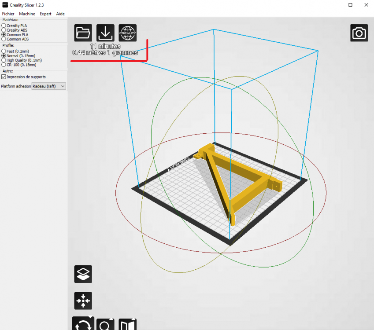Click the '11 minutes' print time text
374x330 pixels.
(x=105, y=46)
